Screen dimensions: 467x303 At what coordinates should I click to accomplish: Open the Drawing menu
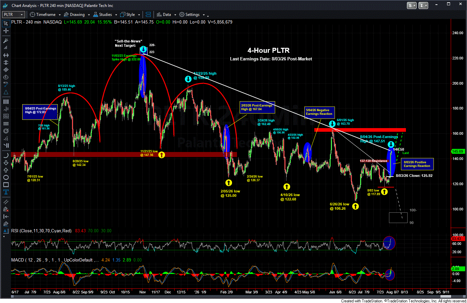[x=74, y=15]
